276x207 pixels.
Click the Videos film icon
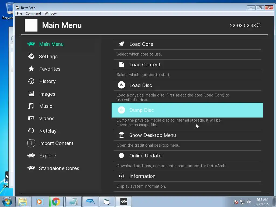[31, 118]
